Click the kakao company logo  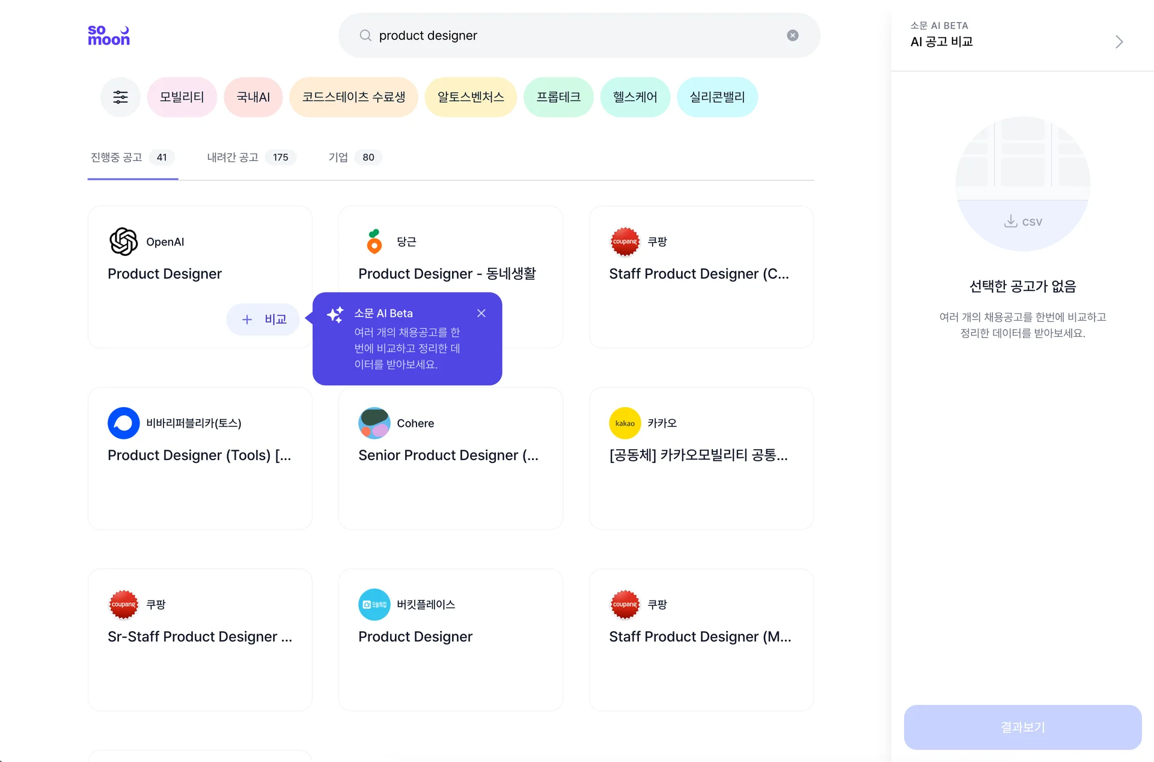point(624,423)
